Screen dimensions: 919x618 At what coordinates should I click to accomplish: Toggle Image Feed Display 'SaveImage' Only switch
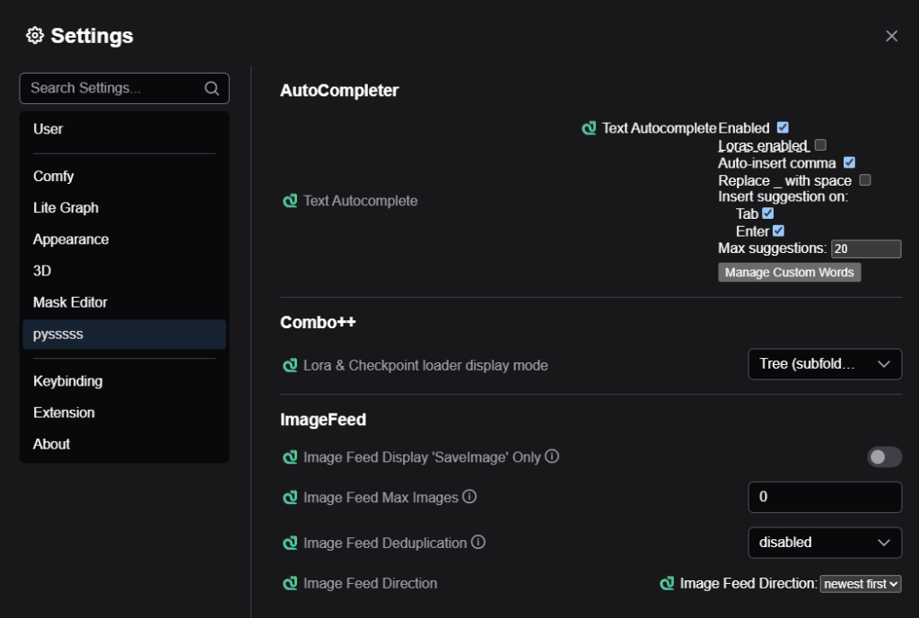tap(883, 457)
